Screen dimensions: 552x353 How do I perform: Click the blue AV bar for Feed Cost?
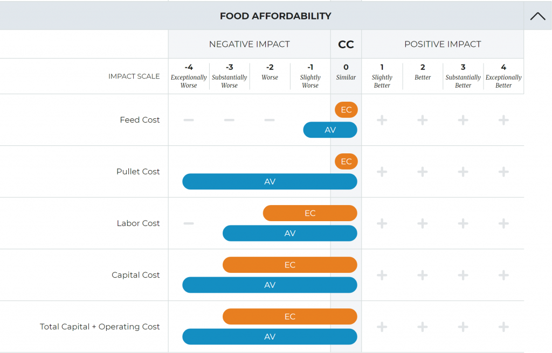tap(330, 130)
